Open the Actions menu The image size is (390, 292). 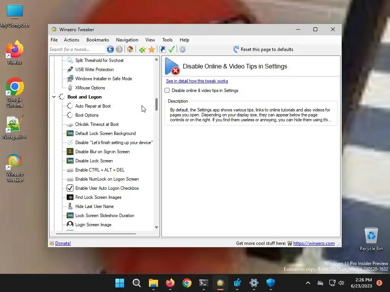tap(71, 40)
